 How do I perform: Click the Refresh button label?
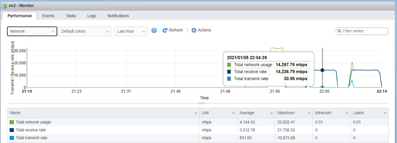click(176, 30)
